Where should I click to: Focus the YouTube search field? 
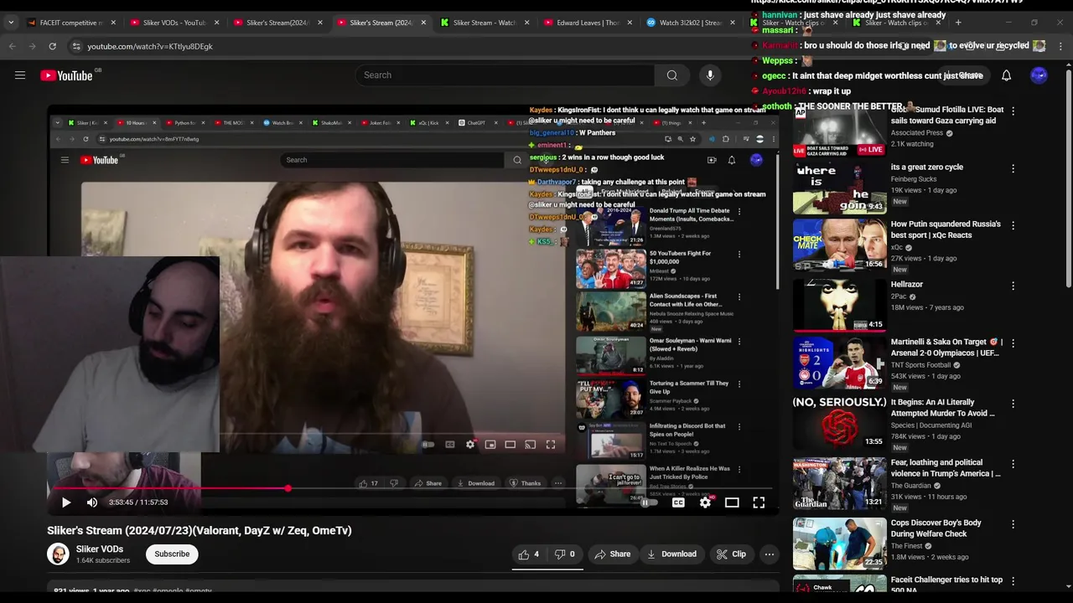(505, 75)
